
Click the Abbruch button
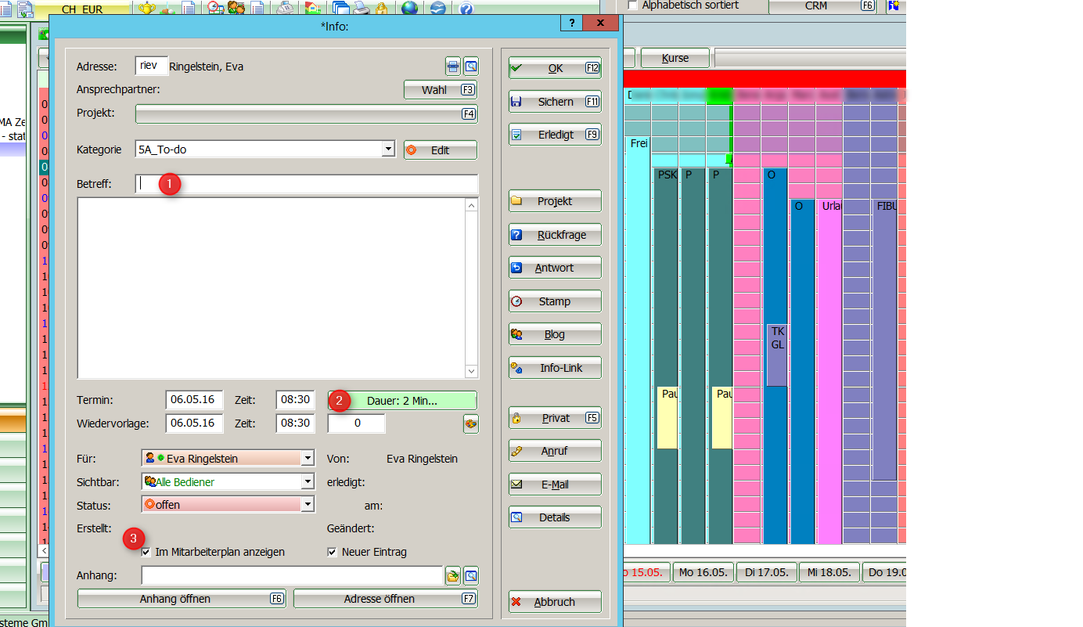tap(555, 602)
